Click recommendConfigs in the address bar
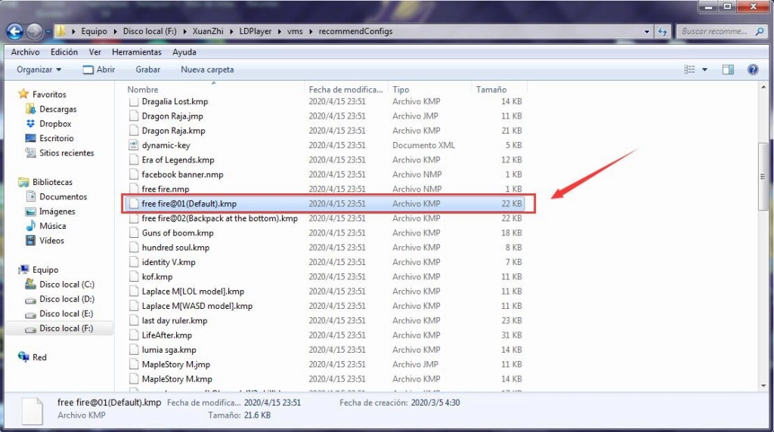 click(355, 31)
